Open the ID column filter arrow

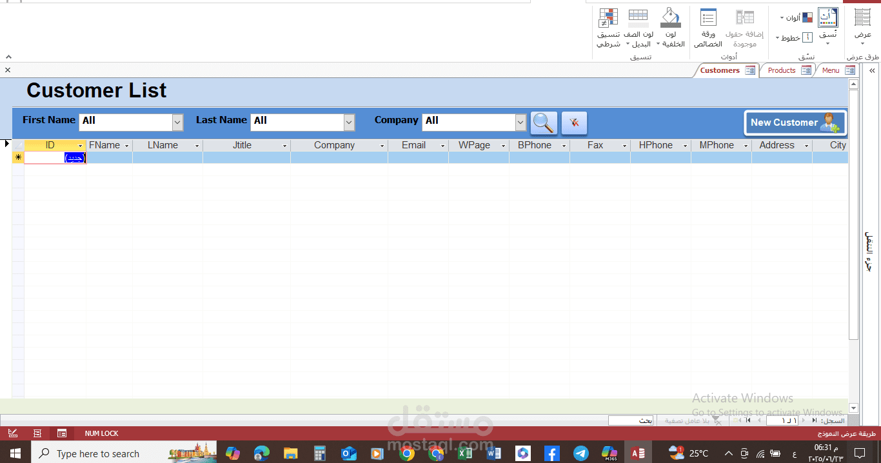(81, 146)
